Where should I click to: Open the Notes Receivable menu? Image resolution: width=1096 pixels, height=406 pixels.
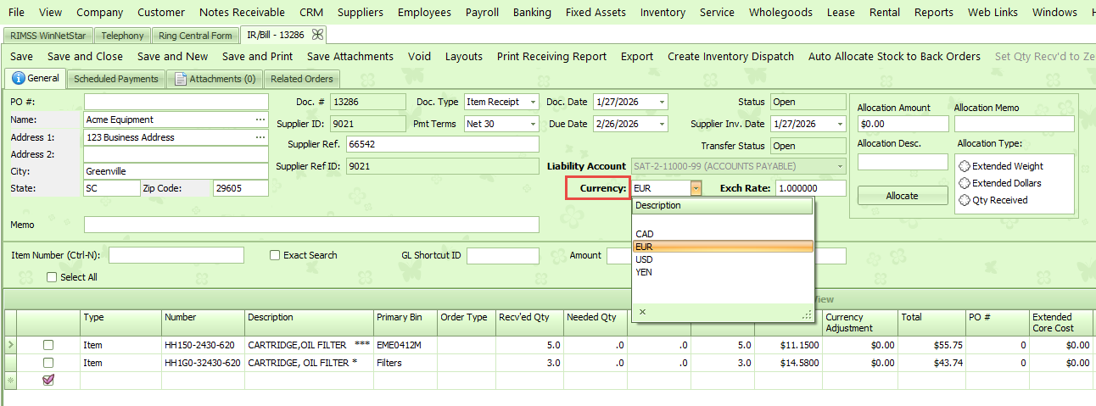tap(242, 12)
